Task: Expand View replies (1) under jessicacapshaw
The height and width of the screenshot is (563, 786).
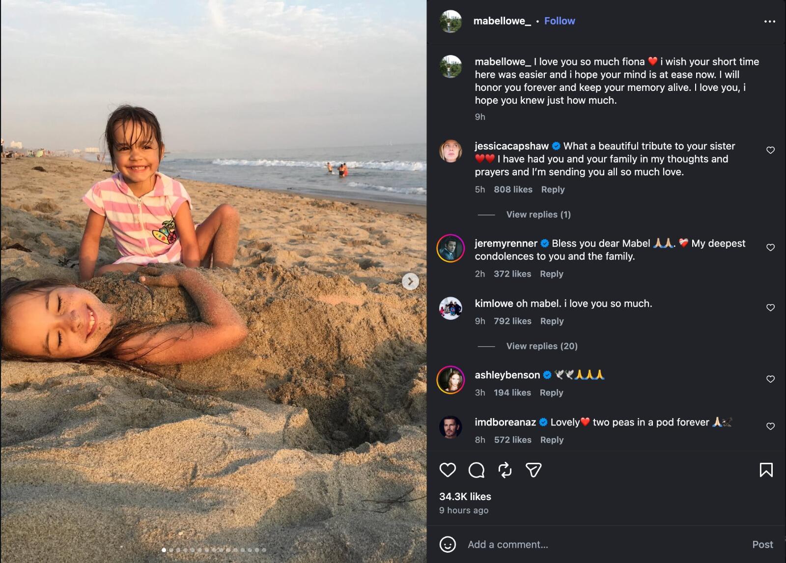Action: (538, 214)
